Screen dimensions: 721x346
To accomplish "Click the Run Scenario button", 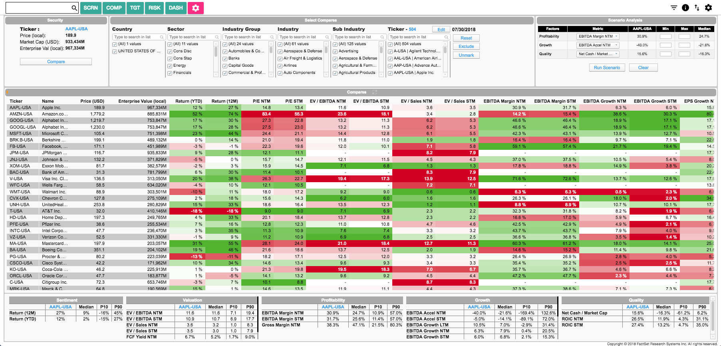I will (x=607, y=68).
